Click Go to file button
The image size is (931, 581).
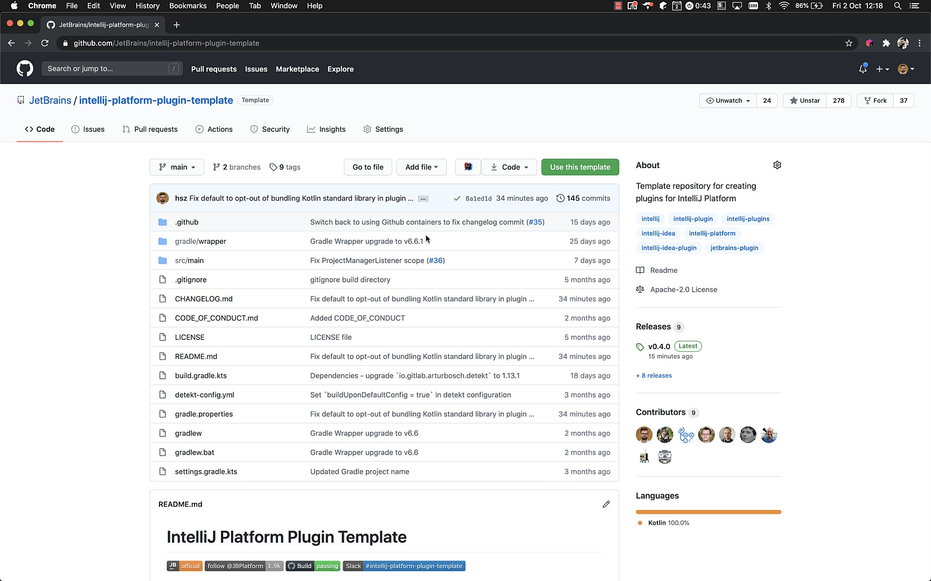[x=368, y=167]
